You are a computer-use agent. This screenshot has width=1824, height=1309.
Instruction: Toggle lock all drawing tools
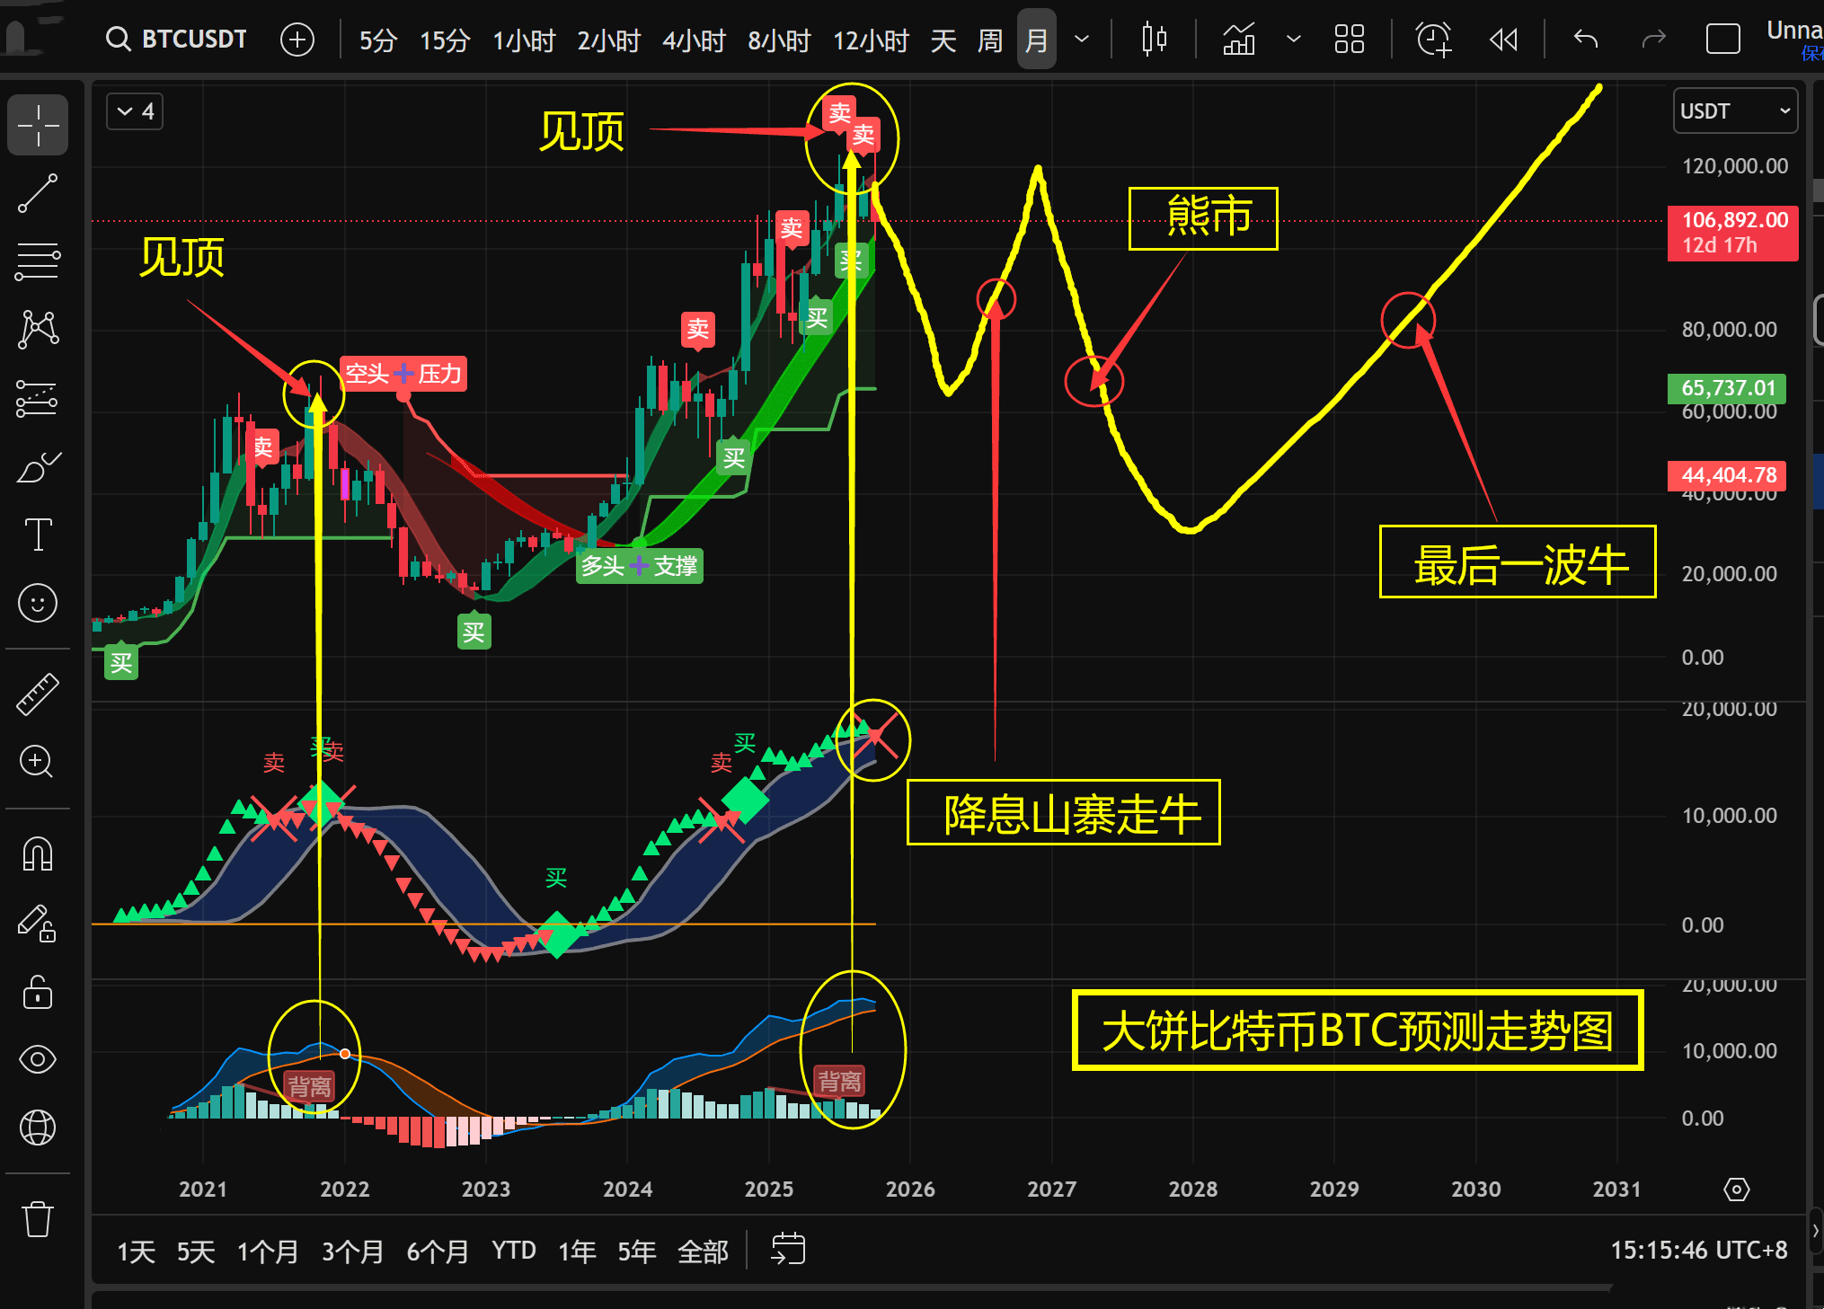pos(38,992)
